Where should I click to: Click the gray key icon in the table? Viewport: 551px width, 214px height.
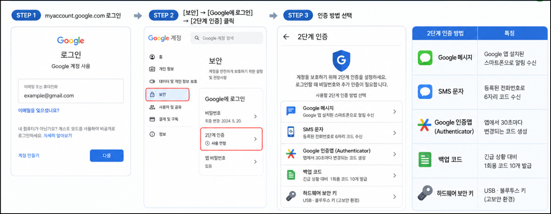425,193
